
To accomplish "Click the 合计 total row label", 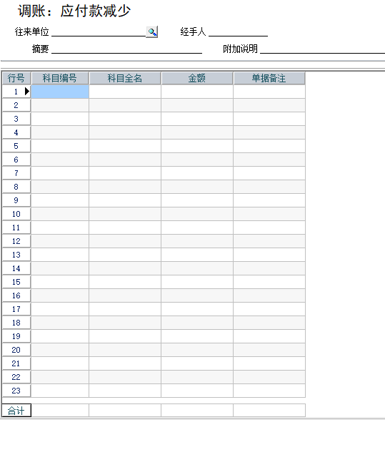I will (x=16, y=411).
